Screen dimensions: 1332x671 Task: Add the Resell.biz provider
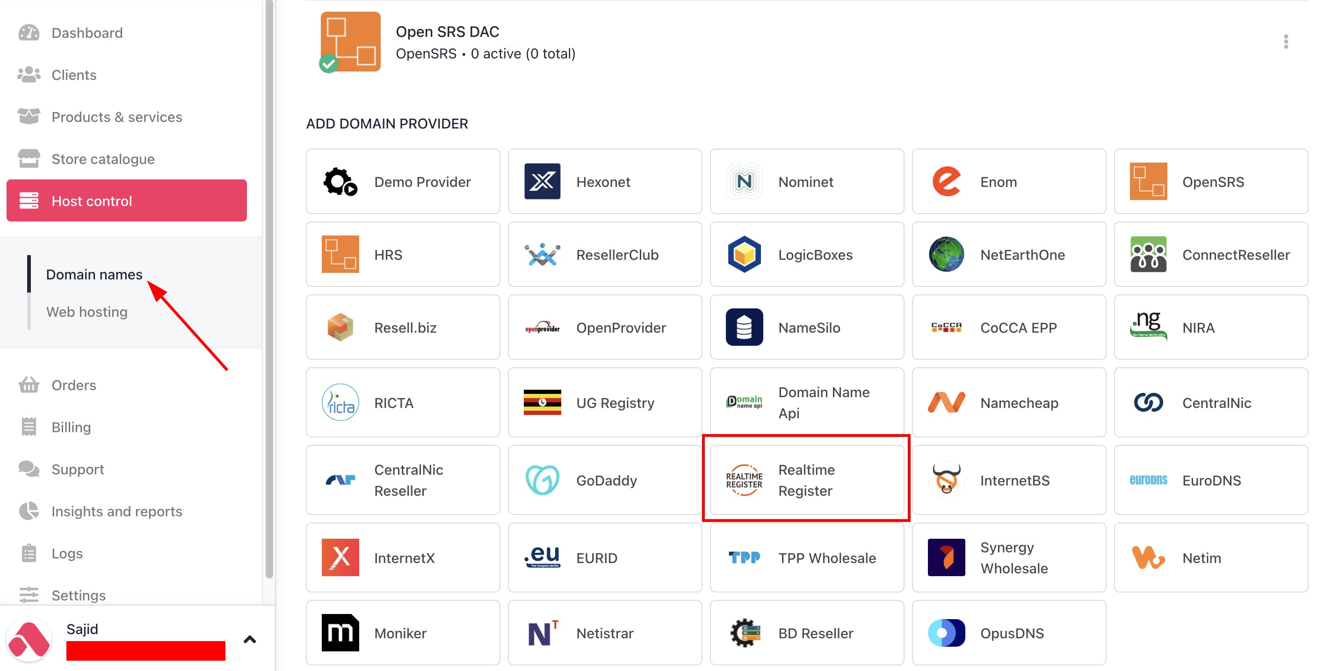click(403, 327)
